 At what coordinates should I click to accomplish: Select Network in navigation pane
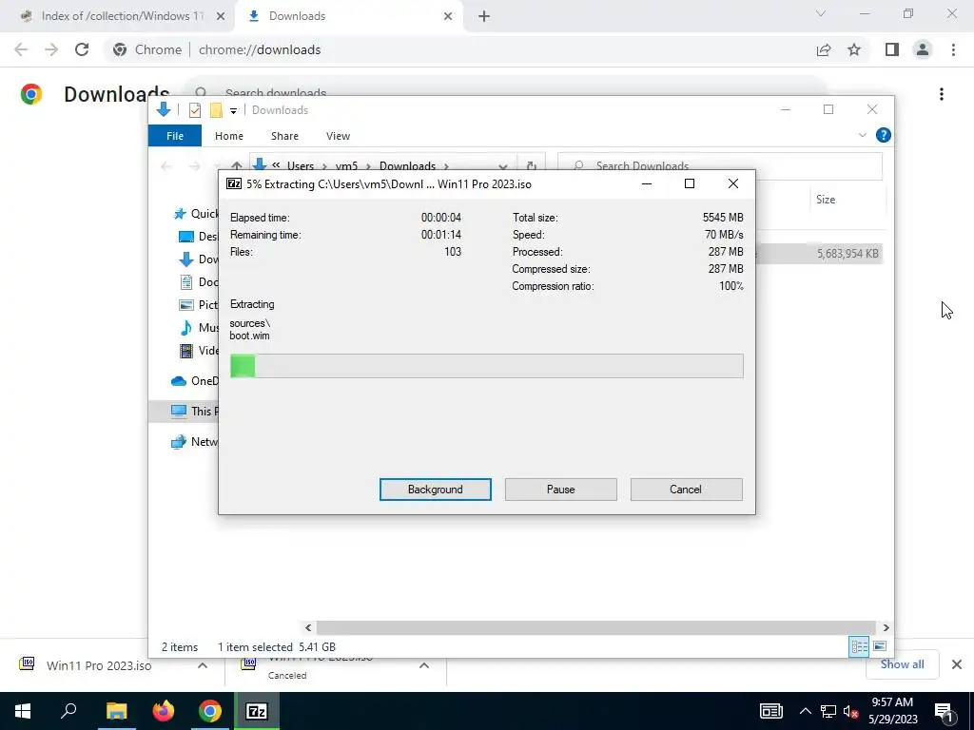pyautogui.click(x=194, y=441)
